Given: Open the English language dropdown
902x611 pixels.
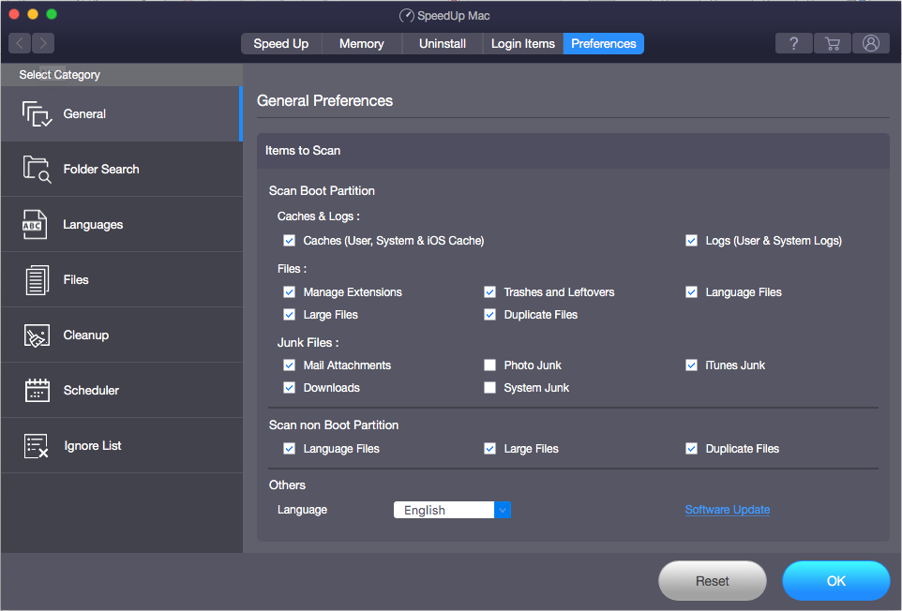Looking at the screenshot, I should 452,510.
